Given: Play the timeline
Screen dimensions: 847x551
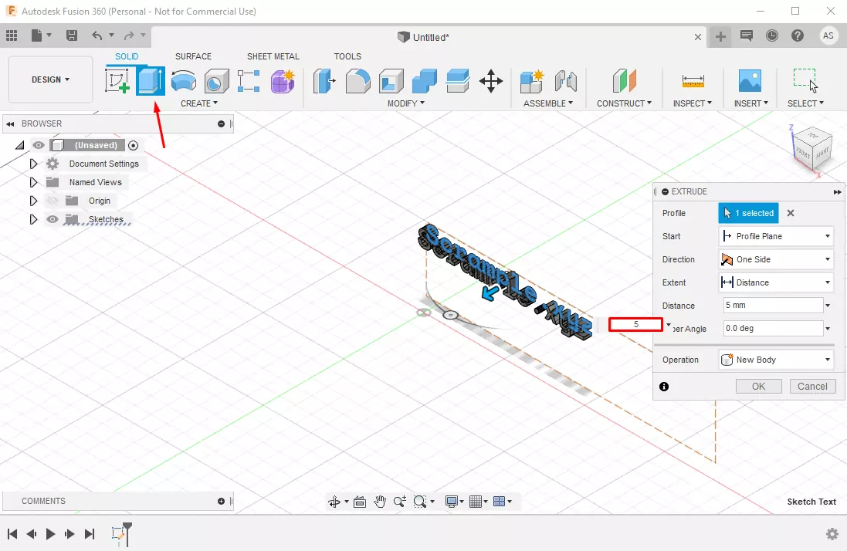Looking at the screenshot, I should point(50,534).
